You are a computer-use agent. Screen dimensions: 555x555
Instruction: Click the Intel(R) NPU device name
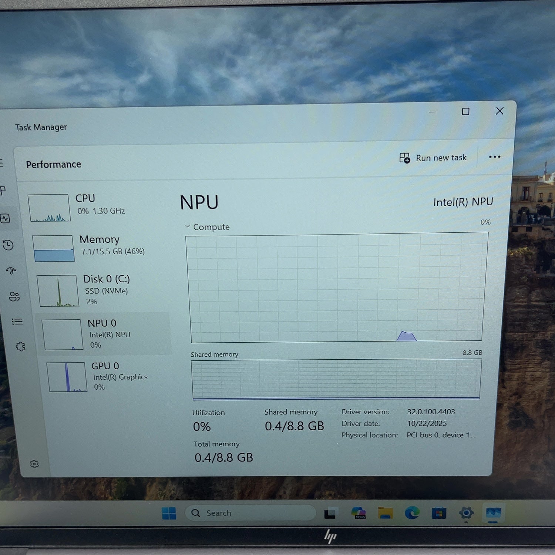[463, 202]
